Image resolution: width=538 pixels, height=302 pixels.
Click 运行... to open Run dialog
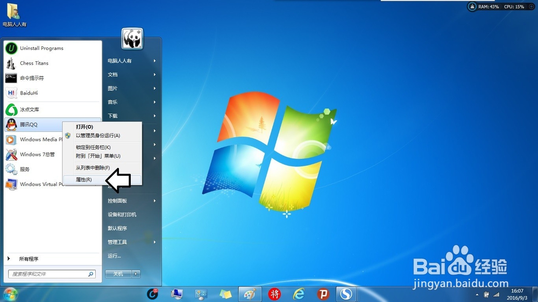114,256
